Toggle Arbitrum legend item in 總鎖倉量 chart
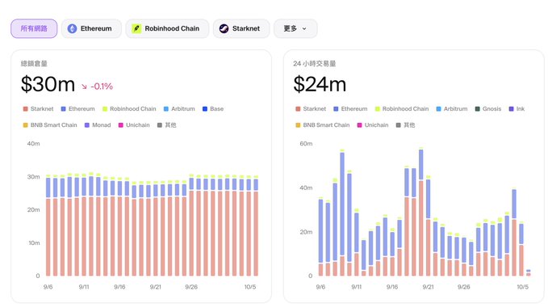The height and width of the screenshot is (308, 548). point(179,109)
